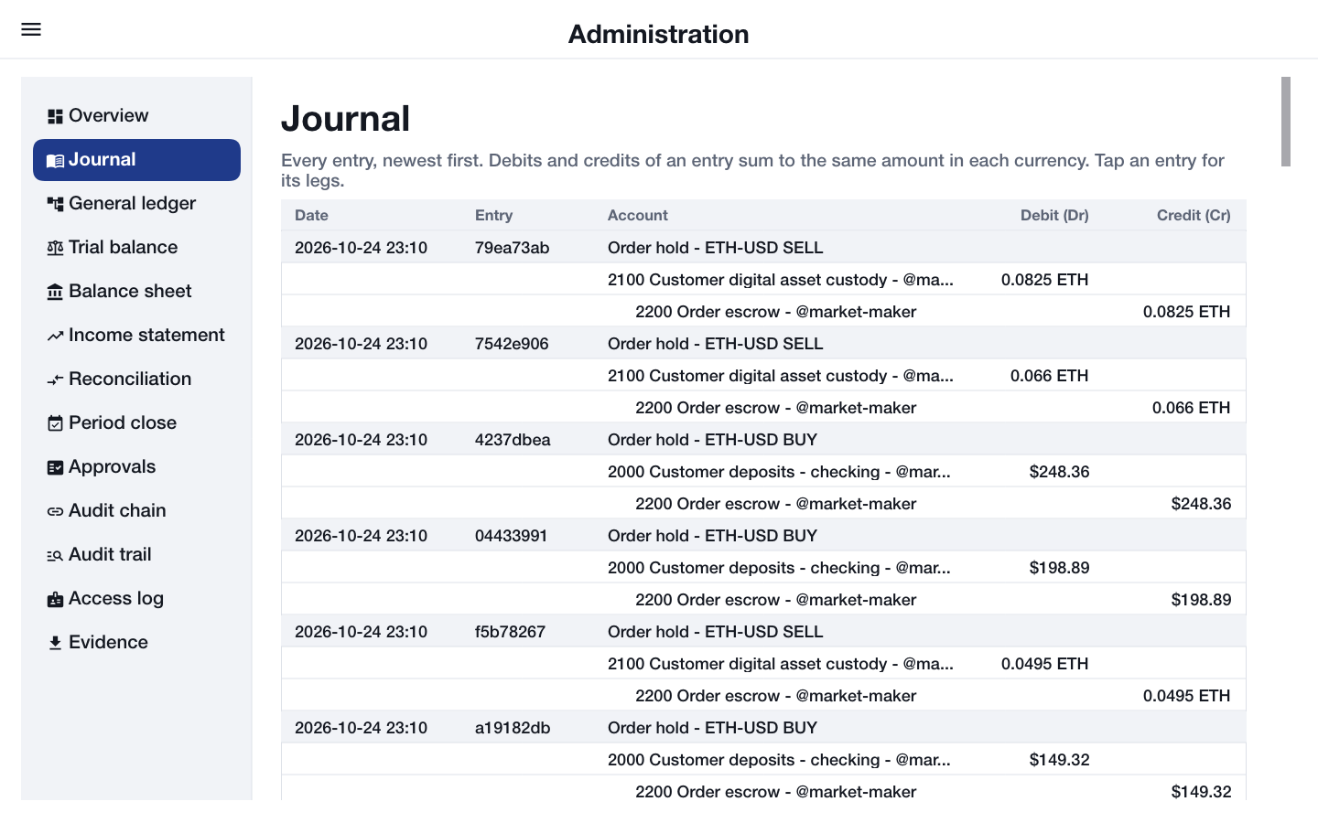Click the Journal book icon

click(55, 160)
